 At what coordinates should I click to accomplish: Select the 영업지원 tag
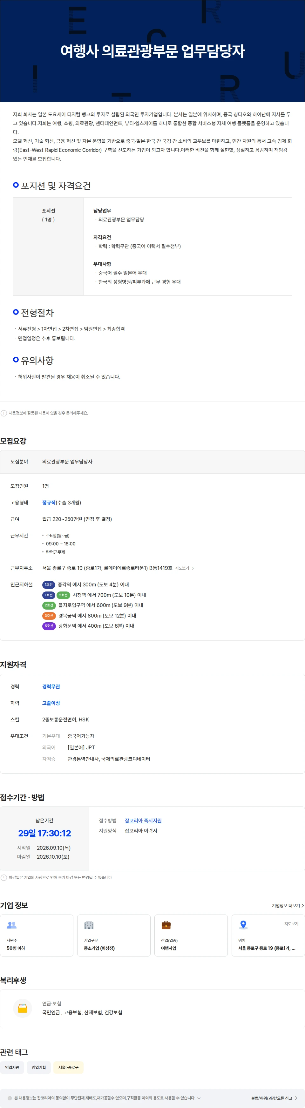pyautogui.click(x=12, y=1068)
